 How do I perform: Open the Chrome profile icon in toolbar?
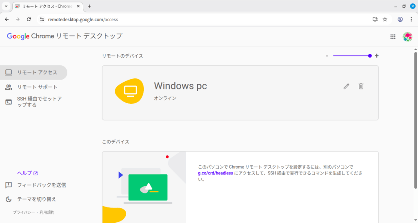click(x=400, y=19)
